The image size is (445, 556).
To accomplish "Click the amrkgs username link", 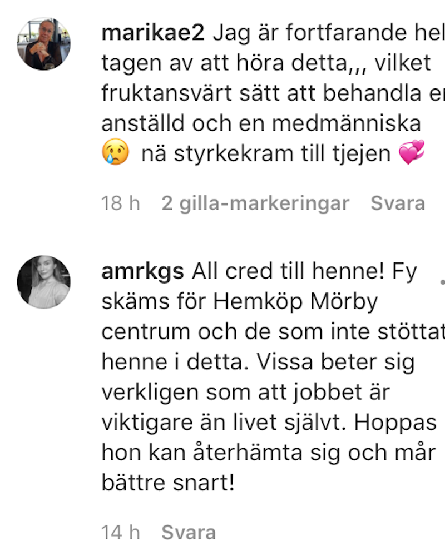I will pyautogui.click(x=142, y=271).
